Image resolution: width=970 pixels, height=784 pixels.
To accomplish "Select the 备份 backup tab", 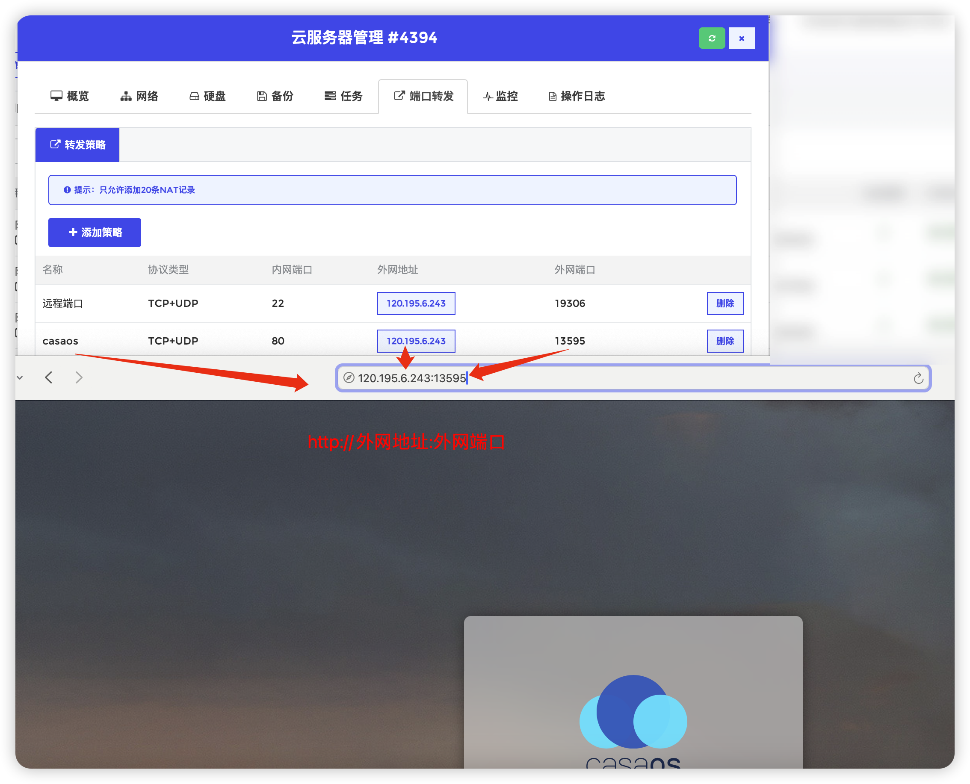I will click(x=275, y=96).
